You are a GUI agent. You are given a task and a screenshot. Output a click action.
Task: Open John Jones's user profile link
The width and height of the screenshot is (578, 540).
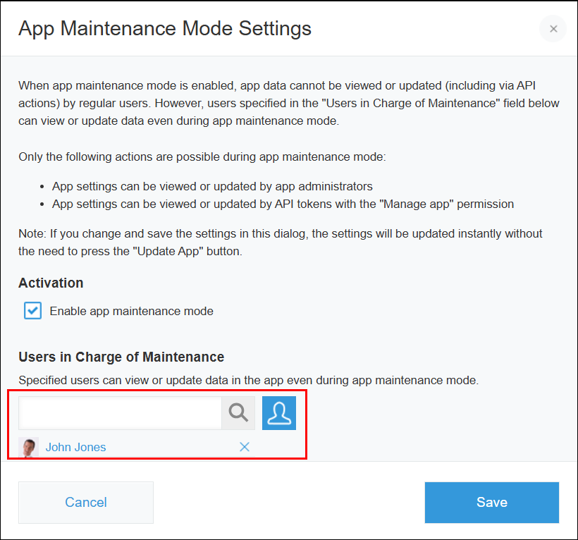coord(75,447)
